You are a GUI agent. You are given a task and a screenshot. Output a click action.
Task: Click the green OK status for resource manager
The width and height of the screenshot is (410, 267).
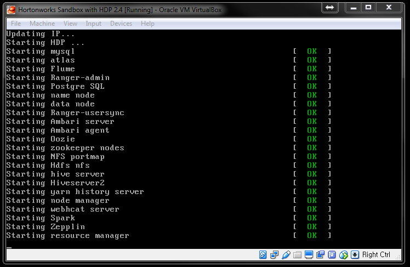312,236
